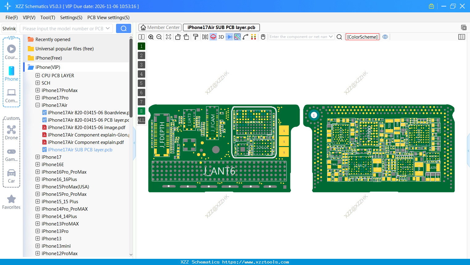Toggle PCB layer 8 button
Image resolution: width=470 pixels, height=265 pixels.
coord(141,111)
